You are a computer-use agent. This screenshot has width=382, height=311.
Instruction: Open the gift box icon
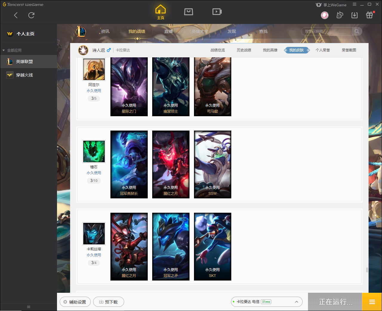click(369, 15)
